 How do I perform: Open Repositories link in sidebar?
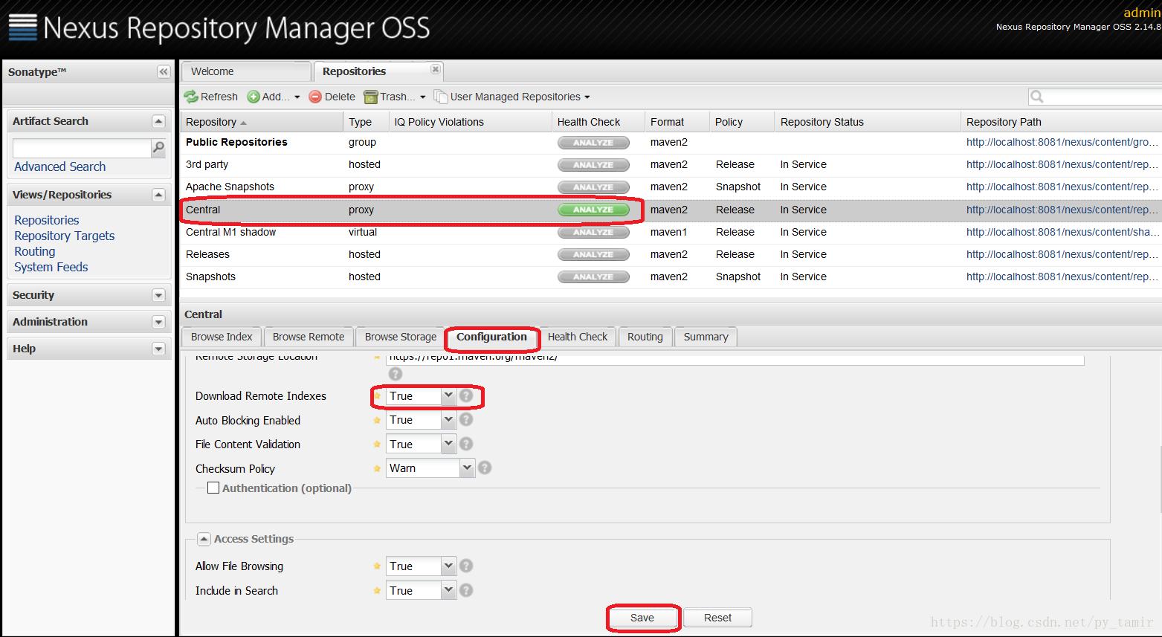(x=47, y=220)
